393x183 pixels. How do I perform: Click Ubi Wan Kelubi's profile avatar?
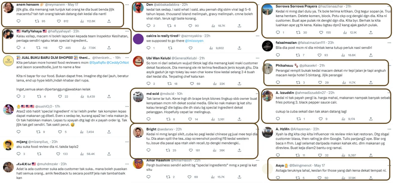click(x=138, y=61)
